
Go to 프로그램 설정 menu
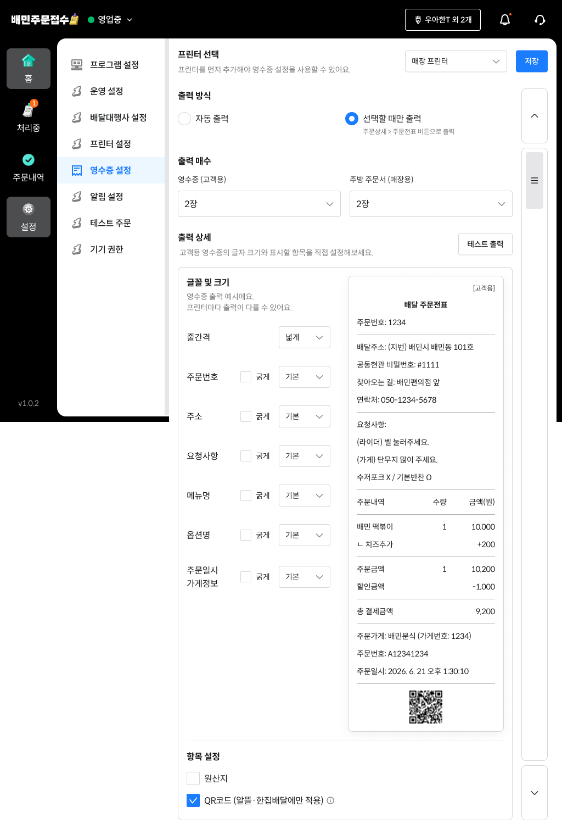(111, 65)
